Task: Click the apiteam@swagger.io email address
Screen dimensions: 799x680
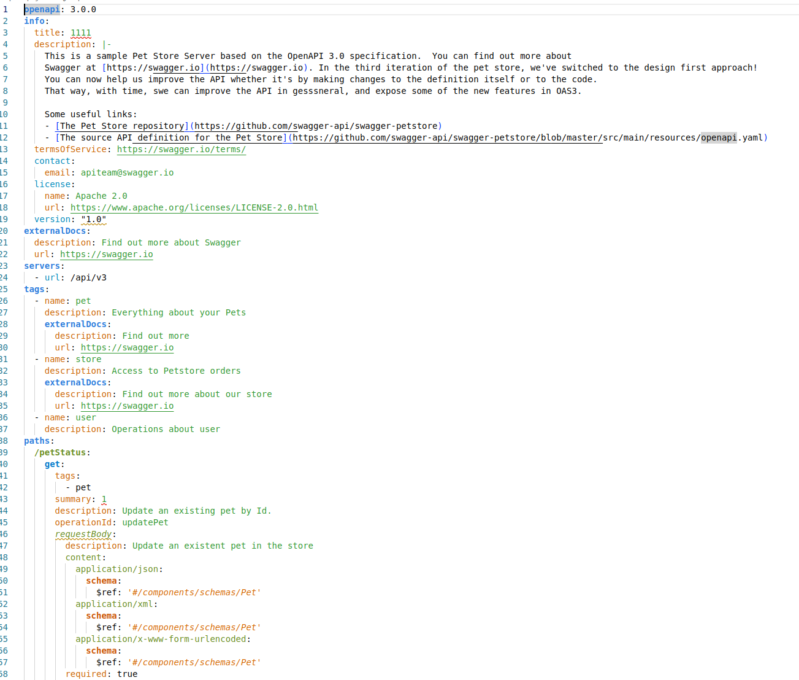Action: click(126, 172)
